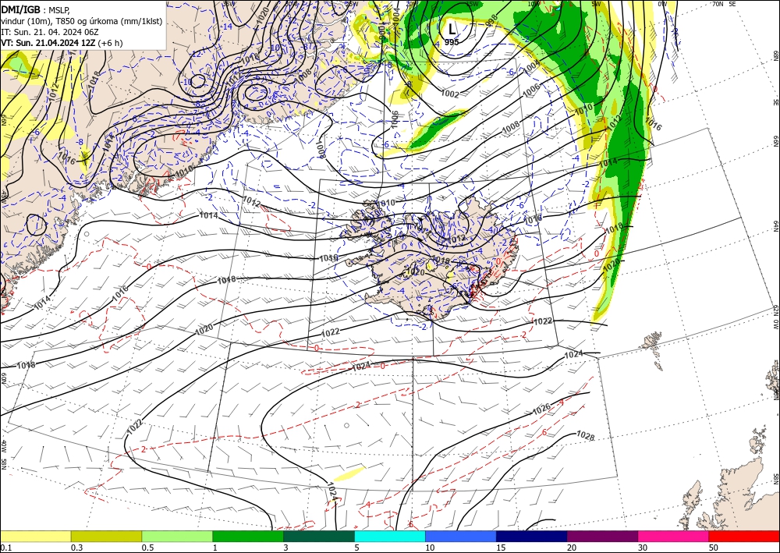
Task: Choose the purple 20–30 legend swatch
Action: click(x=602, y=536)
